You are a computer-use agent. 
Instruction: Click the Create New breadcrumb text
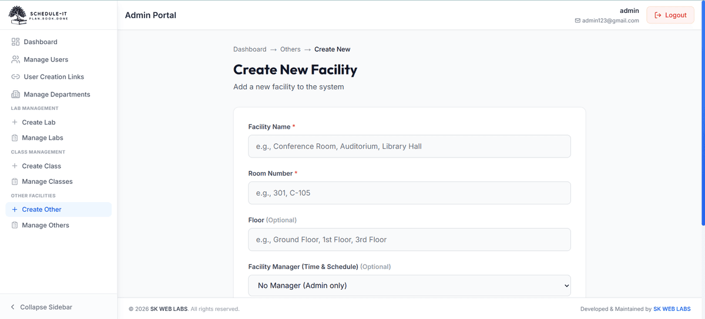coord(332,49)
